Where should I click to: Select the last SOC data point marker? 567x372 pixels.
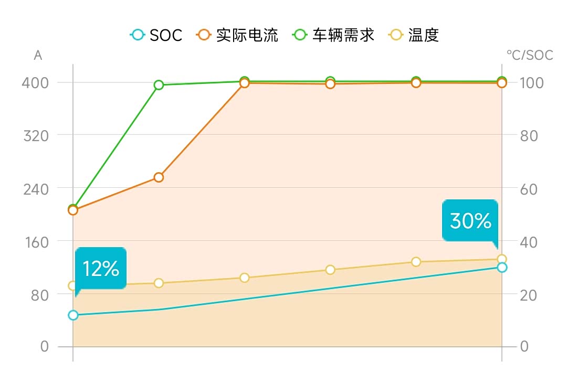pos(502,268)
